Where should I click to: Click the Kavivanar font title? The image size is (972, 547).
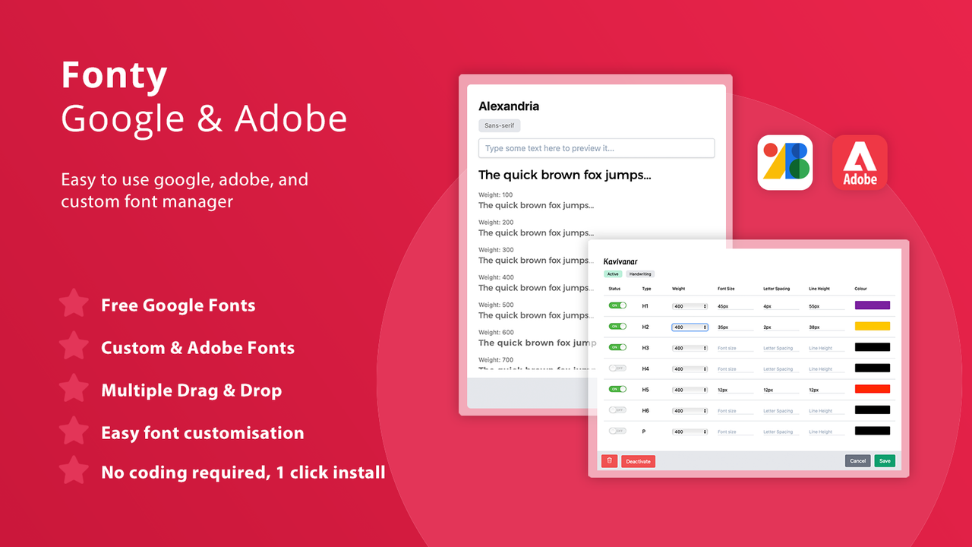[620, 261]
